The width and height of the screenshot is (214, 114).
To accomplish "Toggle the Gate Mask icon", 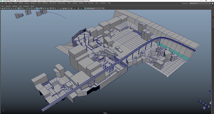I will tap(25, 8).
